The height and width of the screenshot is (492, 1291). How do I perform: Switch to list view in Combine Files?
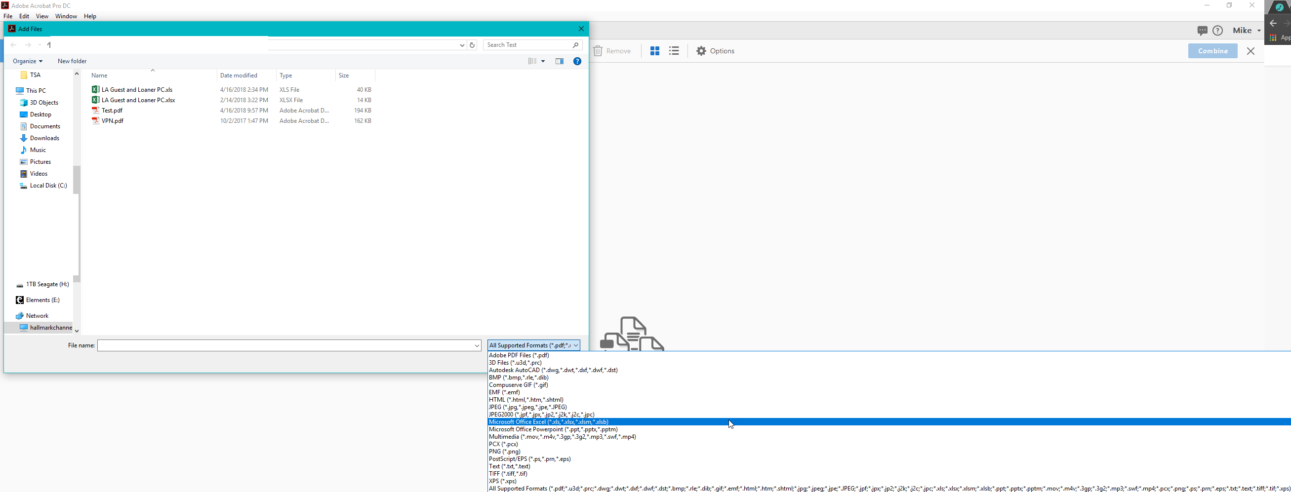674,51
